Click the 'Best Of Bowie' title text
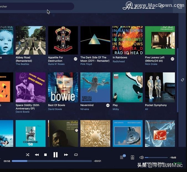Screen dimensions: 187x172 click(x=57, y=105)
